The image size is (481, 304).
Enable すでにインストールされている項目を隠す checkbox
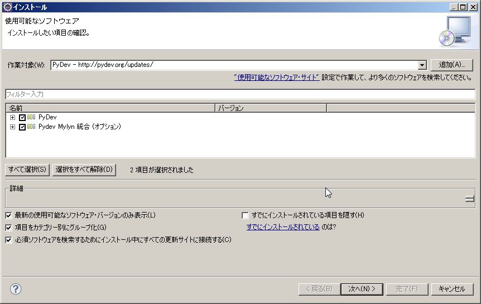tap(245, 215)
